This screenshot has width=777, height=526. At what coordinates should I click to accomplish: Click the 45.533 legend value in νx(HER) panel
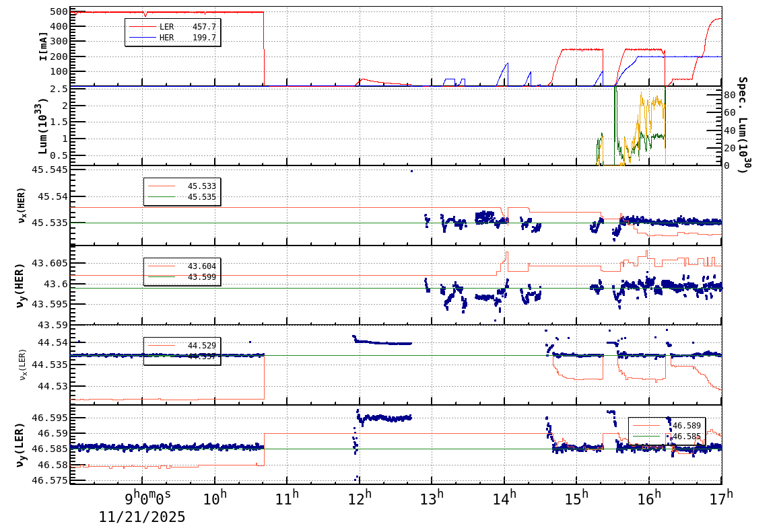(x=202, y=186)
